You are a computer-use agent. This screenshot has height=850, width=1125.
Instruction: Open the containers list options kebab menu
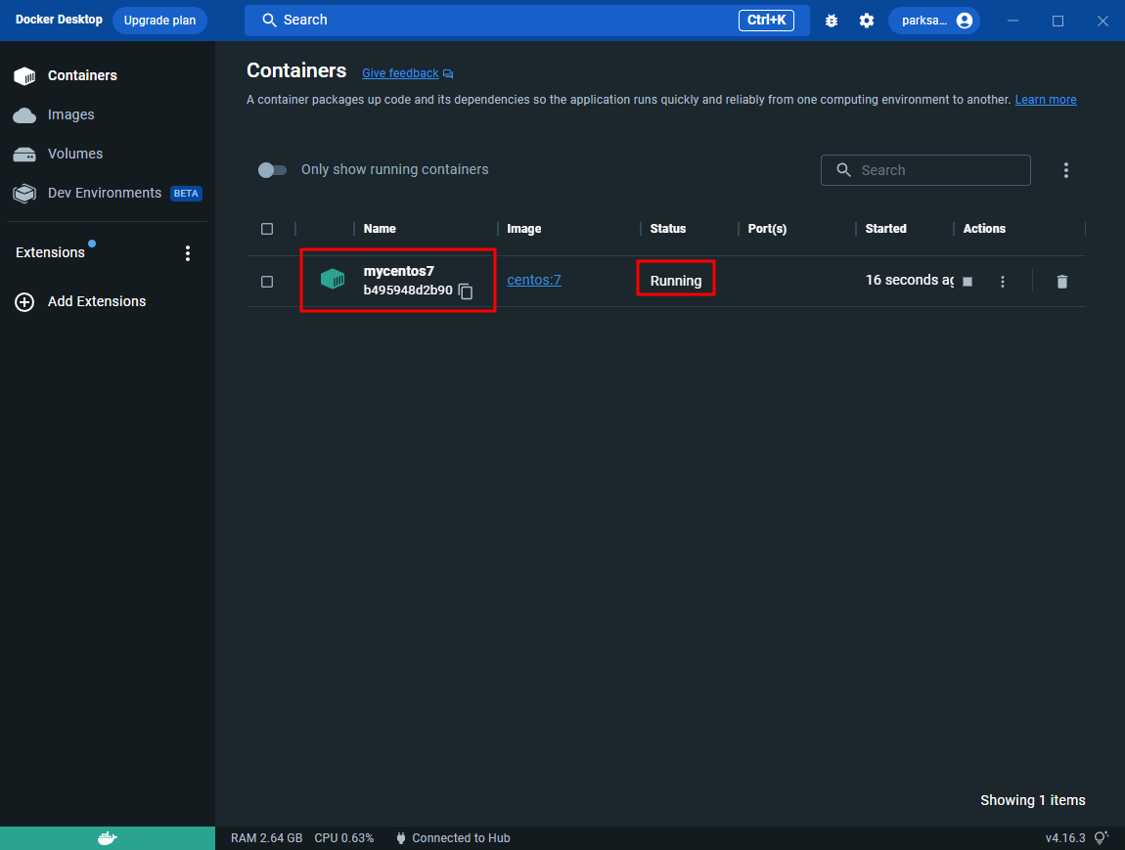point(1065,170)
